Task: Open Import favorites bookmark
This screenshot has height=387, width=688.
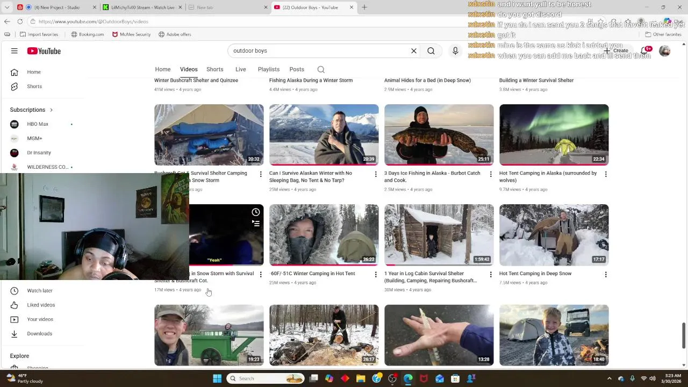Action: coord(39,34)
